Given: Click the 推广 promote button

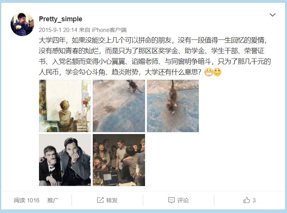Looking at the screenshot, I should [x=53, y=200].
